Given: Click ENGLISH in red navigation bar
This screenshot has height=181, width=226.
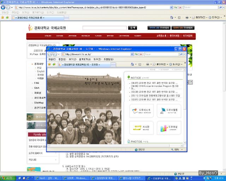Looking at the screenshot, I should point(48,36).
